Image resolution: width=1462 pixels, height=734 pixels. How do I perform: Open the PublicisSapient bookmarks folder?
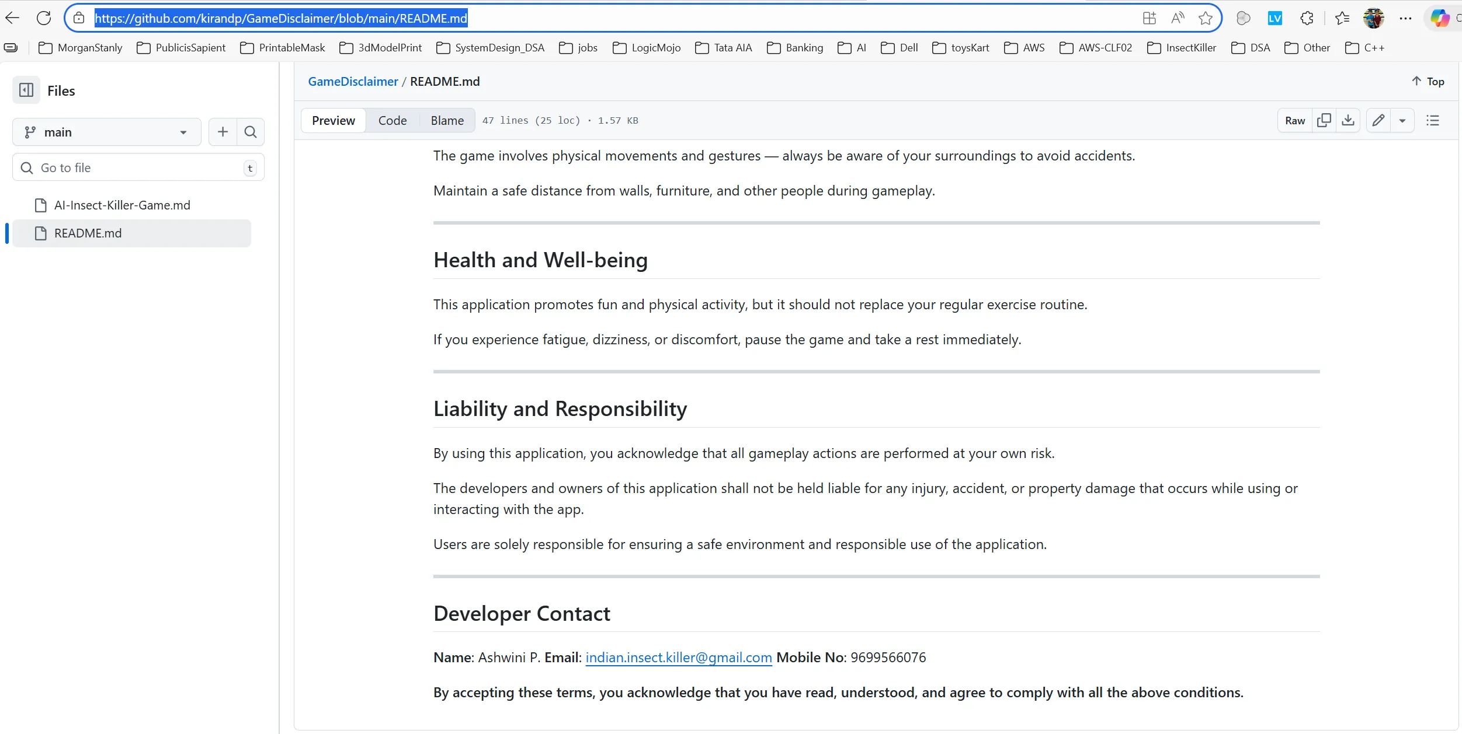(181, 48)
